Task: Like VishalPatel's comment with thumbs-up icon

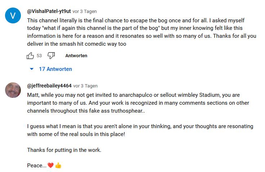Action: tap(30, 56)
